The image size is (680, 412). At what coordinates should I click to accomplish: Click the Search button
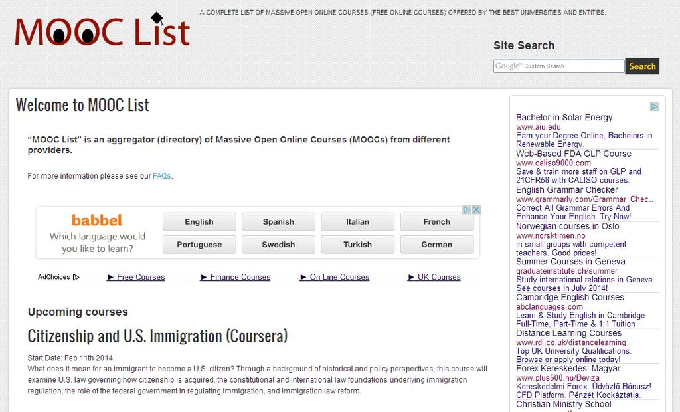(x=642, y=66)
